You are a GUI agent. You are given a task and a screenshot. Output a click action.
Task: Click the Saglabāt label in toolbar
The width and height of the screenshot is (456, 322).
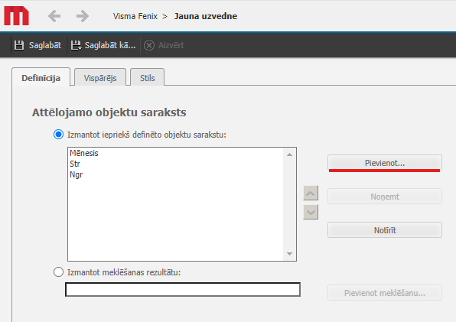coord(45,45)
